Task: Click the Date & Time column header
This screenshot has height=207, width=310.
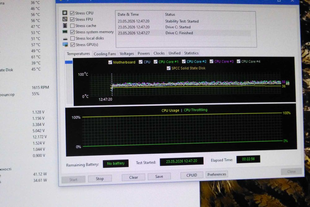Action: (128, 15)
